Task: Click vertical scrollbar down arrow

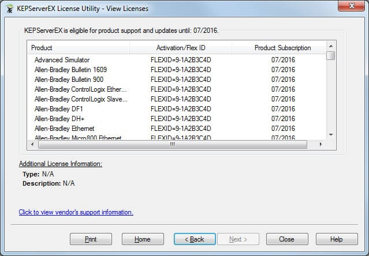Action: tap(331, 135)
